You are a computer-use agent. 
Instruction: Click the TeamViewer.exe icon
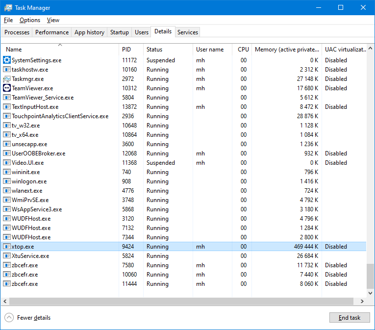coord(7,88)
